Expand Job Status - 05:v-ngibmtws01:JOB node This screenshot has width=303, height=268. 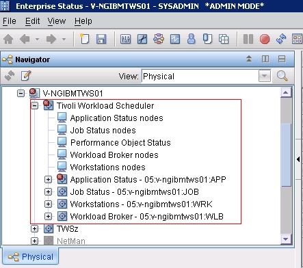pos(48,191)
